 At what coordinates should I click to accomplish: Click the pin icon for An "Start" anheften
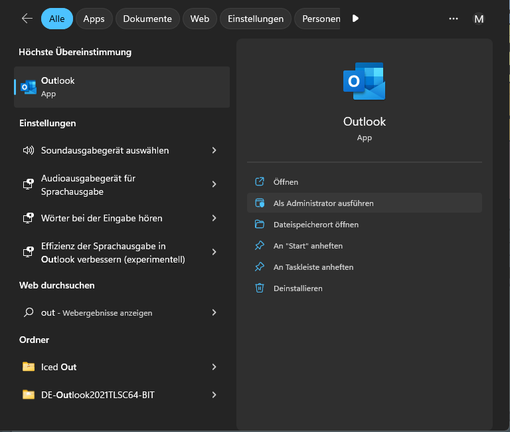[260, 246]
